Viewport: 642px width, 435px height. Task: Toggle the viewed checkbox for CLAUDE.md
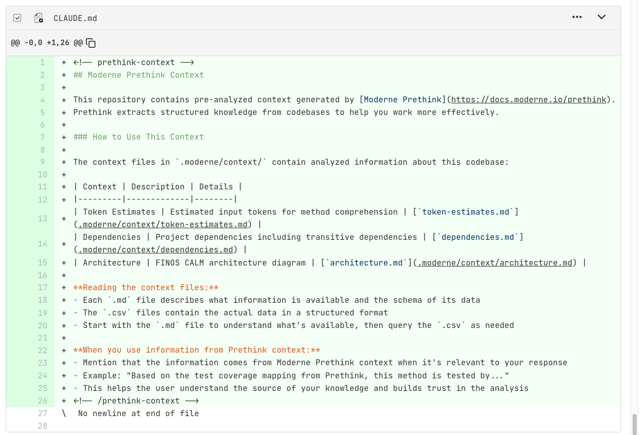coord(17,18)
